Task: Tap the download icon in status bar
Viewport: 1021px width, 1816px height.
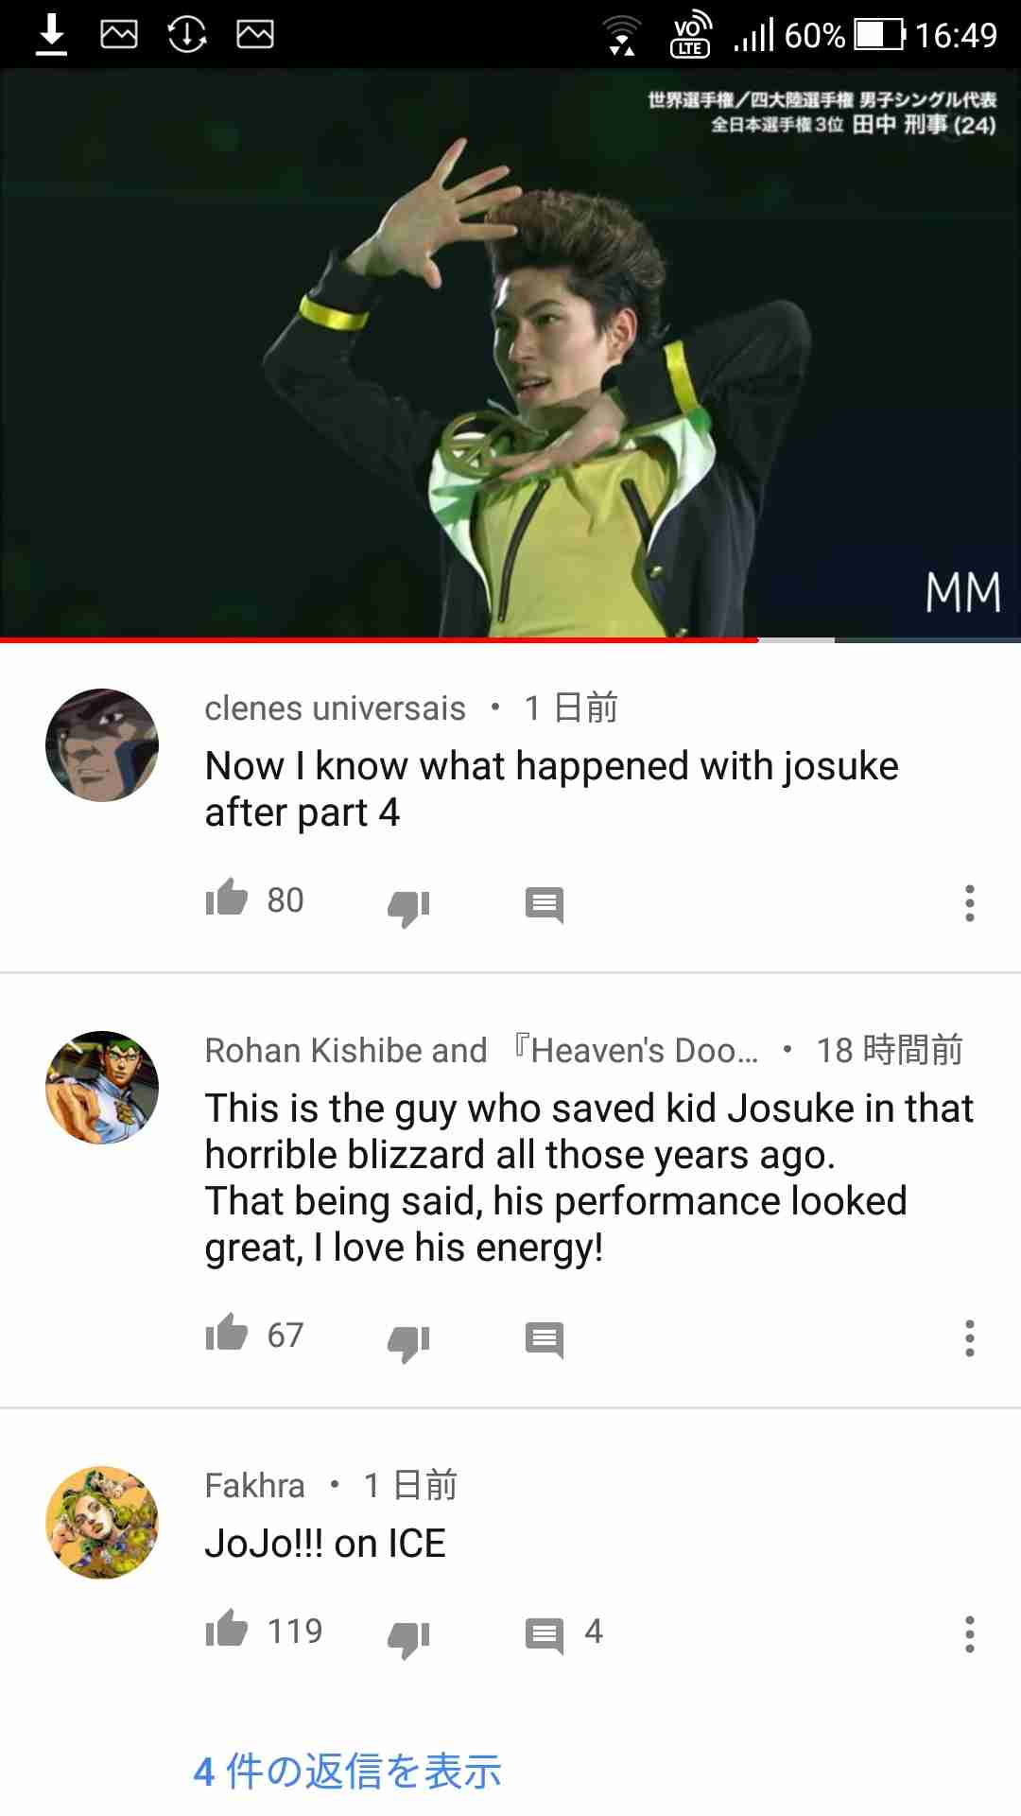Action: click(x=51, y=35)
